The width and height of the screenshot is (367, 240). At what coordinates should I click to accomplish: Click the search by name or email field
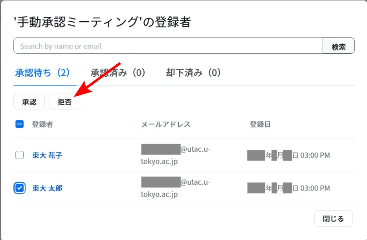(x=168, y=46)
